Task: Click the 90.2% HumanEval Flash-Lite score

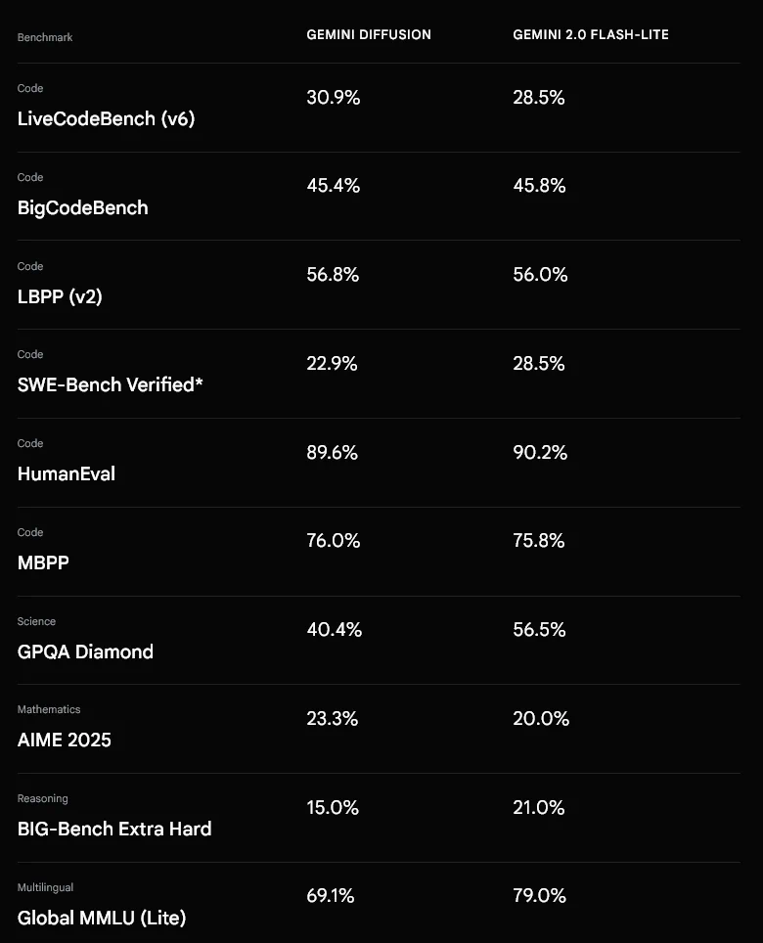Action: click(x=540, y=452)
